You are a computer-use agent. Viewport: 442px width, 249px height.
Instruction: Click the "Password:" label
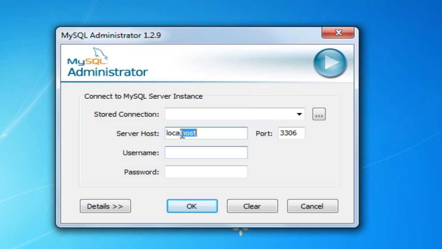[142, 172]
